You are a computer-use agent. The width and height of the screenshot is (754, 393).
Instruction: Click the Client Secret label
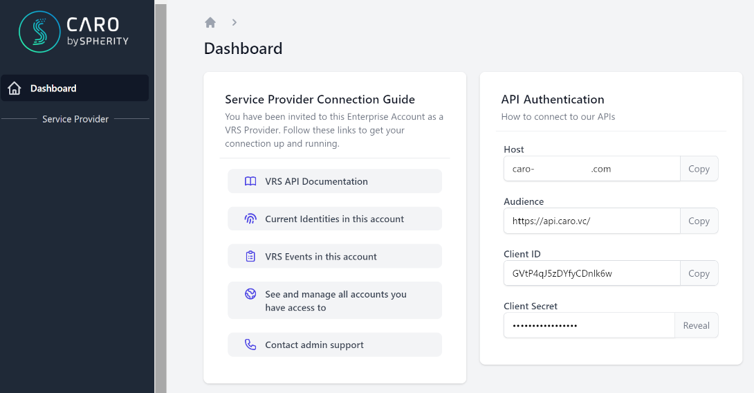[x=531, y=306]
